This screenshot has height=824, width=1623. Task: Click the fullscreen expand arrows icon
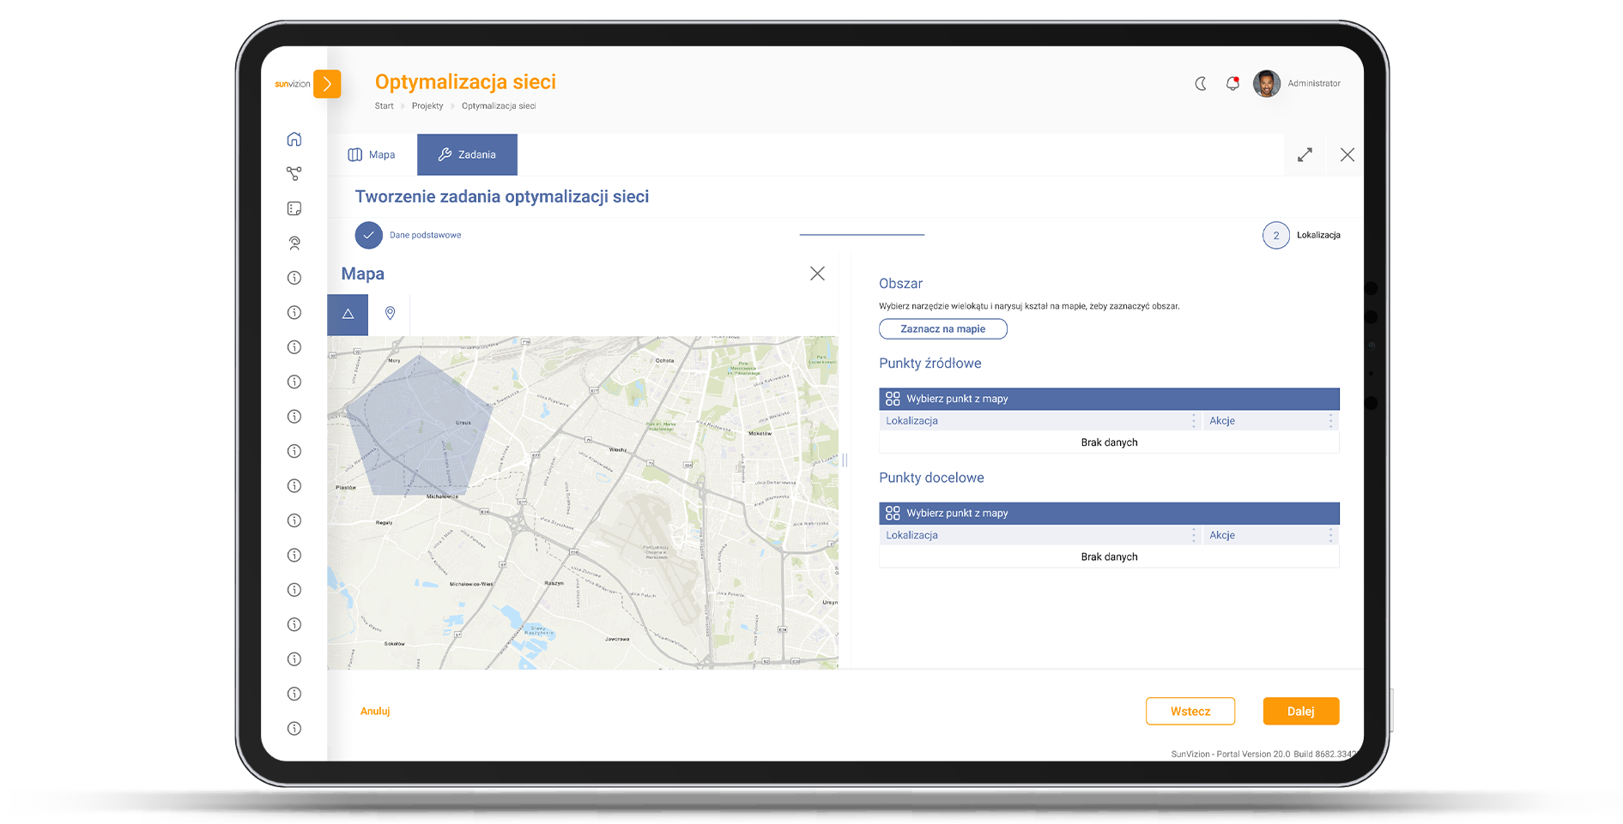click(1305, 155)
